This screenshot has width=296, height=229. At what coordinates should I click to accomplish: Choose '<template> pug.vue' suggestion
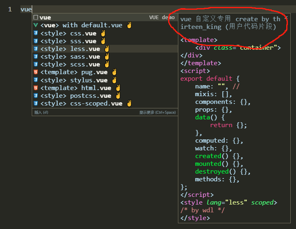pyautogui.click(x=105, y=72)
